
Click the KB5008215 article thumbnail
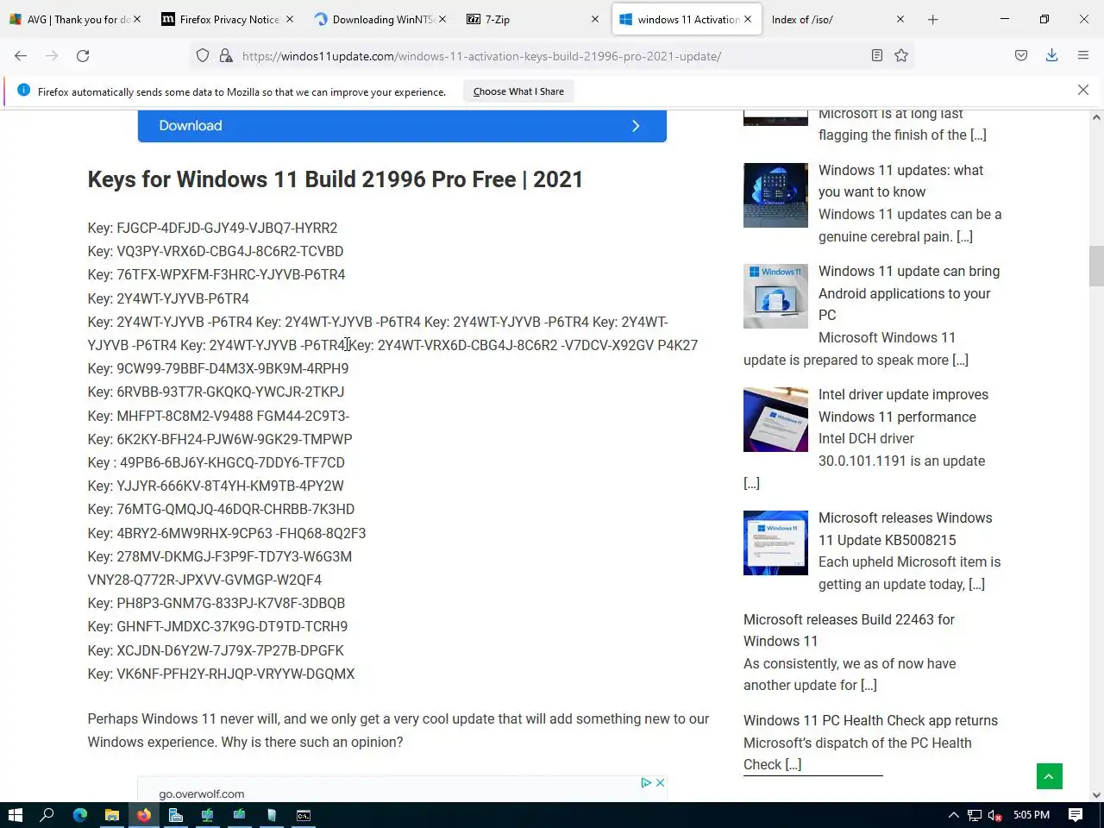click(775, 543)
